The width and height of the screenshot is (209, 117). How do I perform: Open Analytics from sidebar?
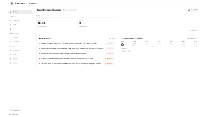click(20, 42)
